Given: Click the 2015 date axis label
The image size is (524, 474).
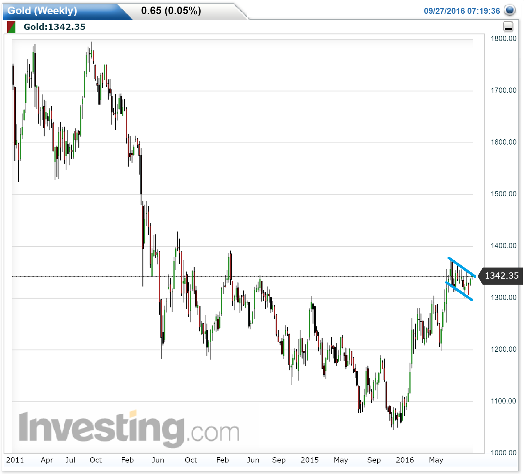Looking at the screenshot, I should [309, 460].
